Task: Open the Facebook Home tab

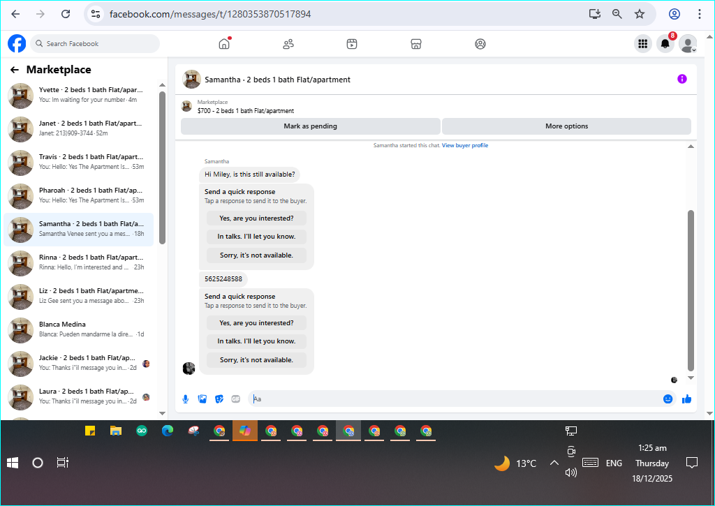Action: pos(224,44)
